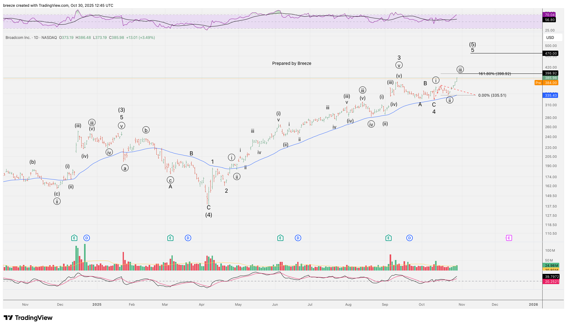
Task: Click the TradingView logo
Action: point(28,318)
